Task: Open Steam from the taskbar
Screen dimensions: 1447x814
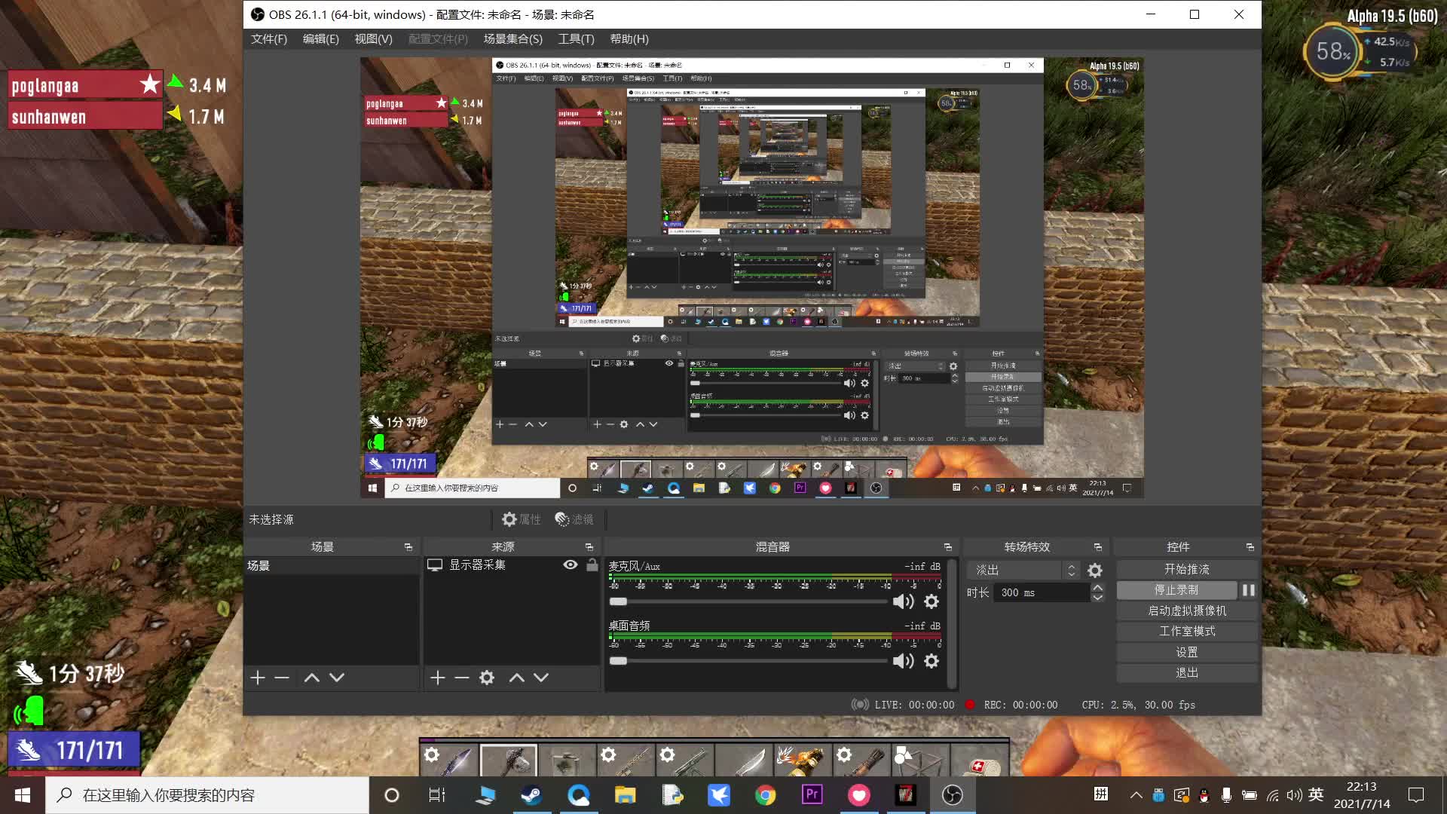Action: click(x=531, y=795)
